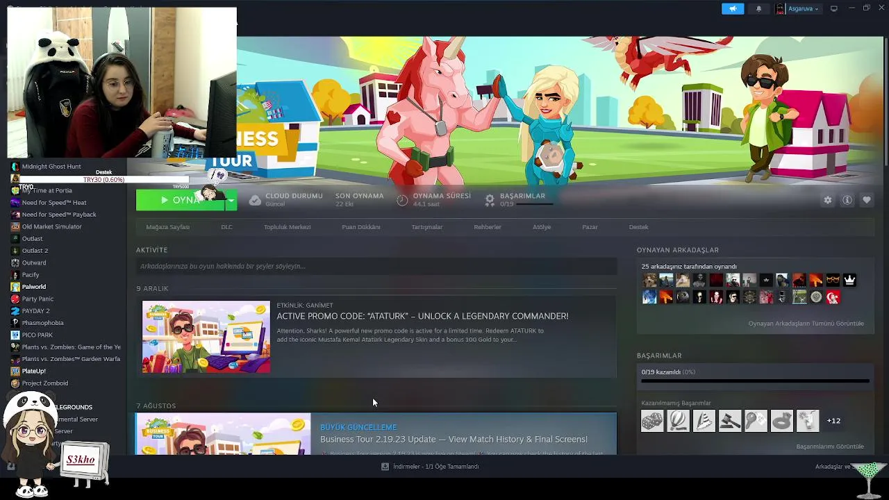Select Project Zomboid in library list

(x=45, y=383)
